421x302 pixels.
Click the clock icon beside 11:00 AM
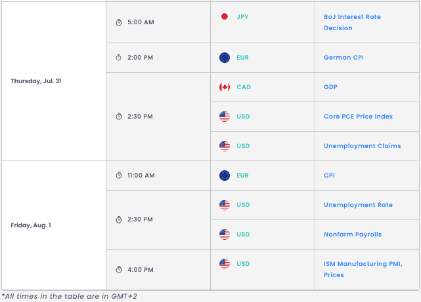point(119,176)
